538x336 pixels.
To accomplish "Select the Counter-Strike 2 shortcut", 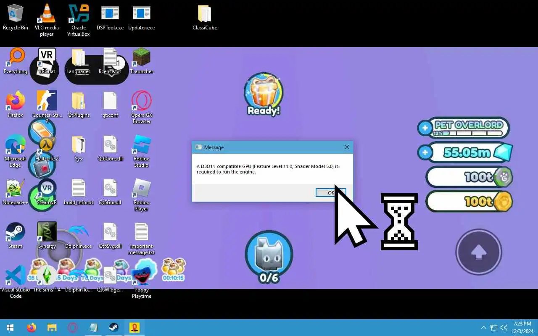I will [x=47, y=108].
